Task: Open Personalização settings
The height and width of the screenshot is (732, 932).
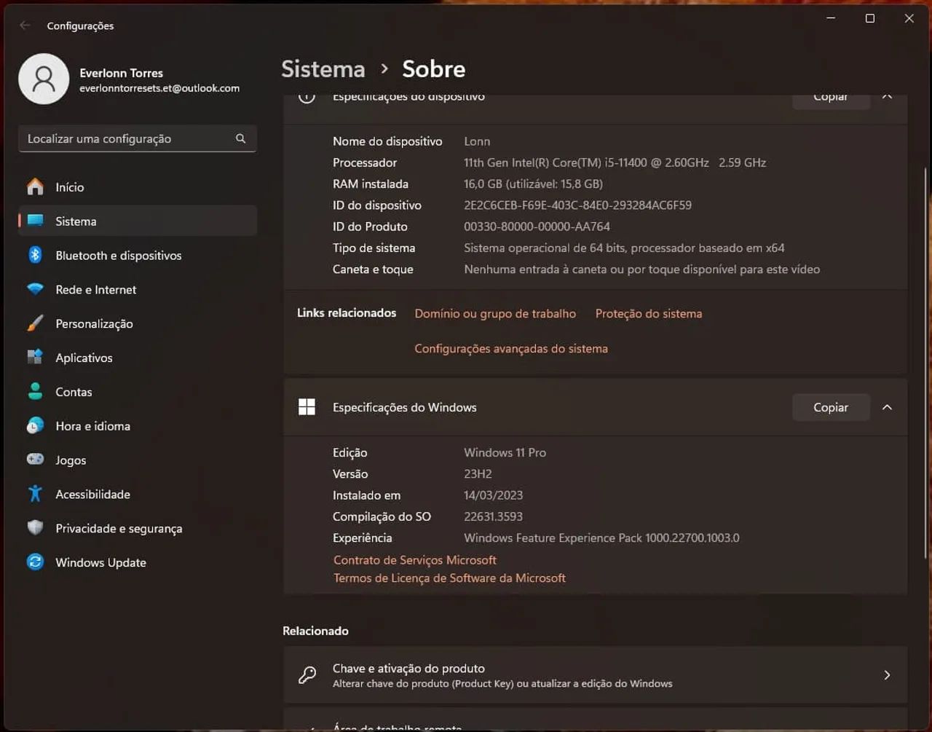Action: tap(137, 323)
